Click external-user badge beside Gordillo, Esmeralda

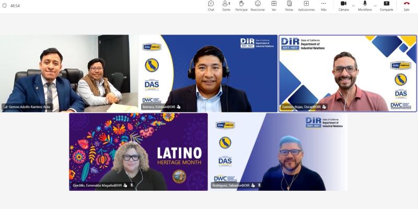point(125,185)
